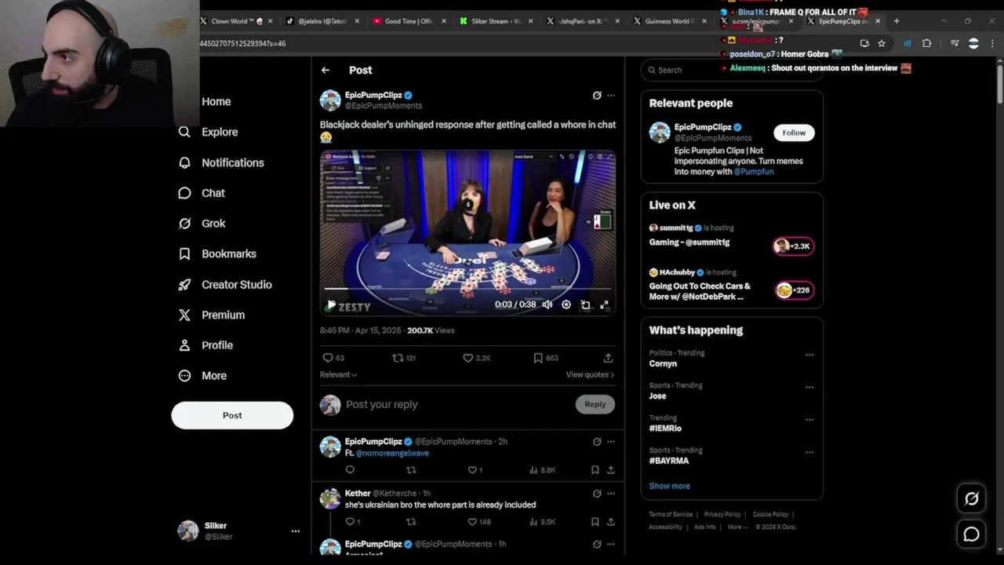The image size is (1004, 565).
Task: Switch to Sliker Stream browser tab
Action: point(490,21)
